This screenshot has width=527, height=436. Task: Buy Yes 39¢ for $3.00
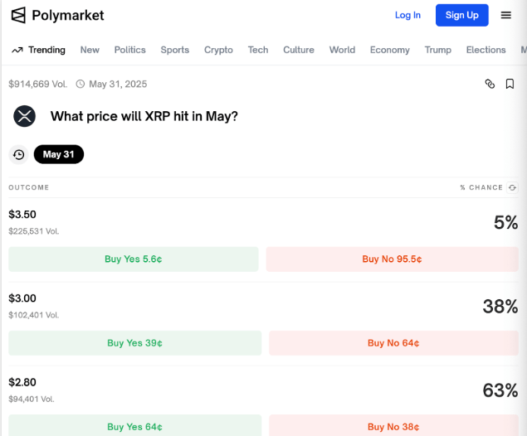(x=134, y=343)
